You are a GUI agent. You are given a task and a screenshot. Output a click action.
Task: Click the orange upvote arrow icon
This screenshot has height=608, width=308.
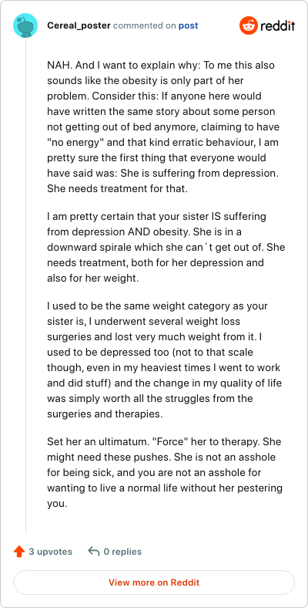tap(19, 552)
